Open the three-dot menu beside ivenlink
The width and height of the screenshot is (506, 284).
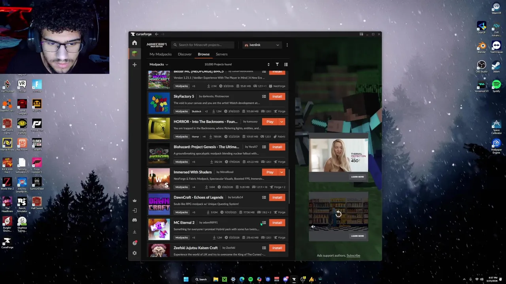[x=287, y=45]
